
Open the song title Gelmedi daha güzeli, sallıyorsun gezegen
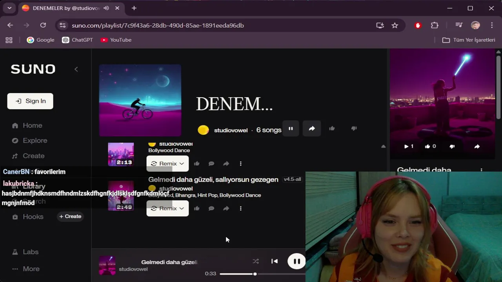[213, 179]
